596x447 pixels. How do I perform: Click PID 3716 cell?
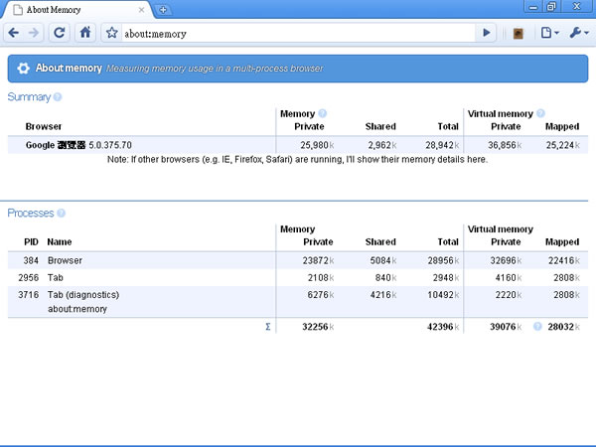29,295
